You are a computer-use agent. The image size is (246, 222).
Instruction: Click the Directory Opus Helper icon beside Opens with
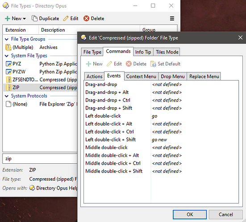(x=32, y=188)
